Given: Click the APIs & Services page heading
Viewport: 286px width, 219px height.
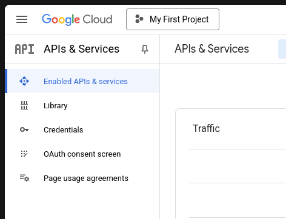Looking at the screenshot, I should (x=211, y=49).
